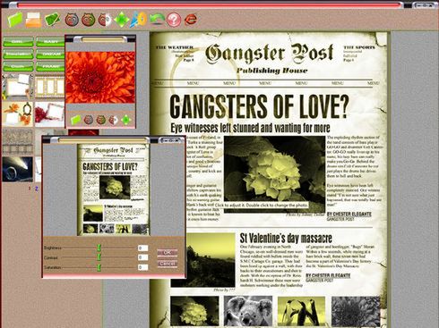Click the newspaper preview in the adjustment dialog

click(114, 189)
